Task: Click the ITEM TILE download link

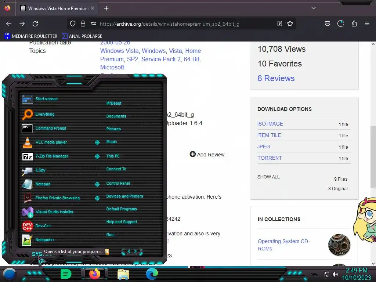Action: coord(269,135)
